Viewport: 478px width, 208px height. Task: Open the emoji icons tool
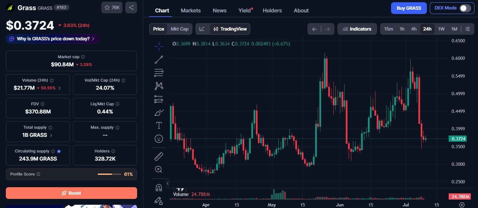159,139
